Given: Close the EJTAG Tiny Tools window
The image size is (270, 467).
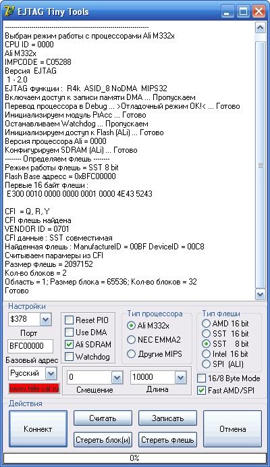Looking at the screenshot, I should [x=259, y=11].
